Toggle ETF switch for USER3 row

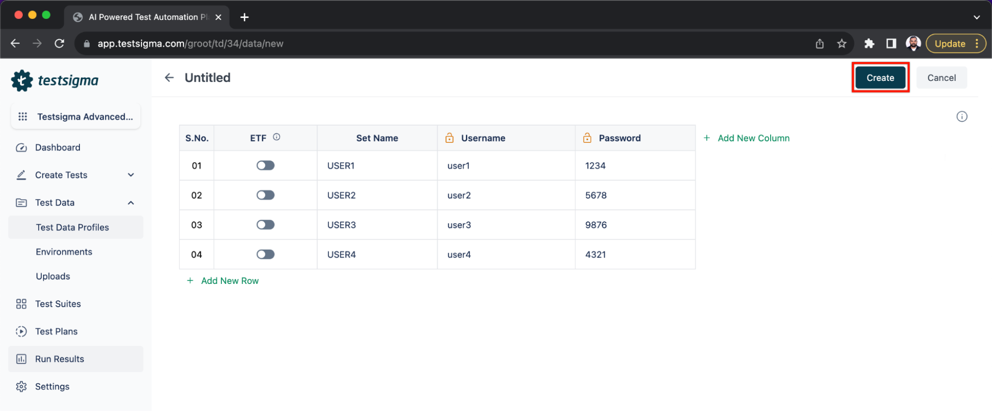point(265,225)
